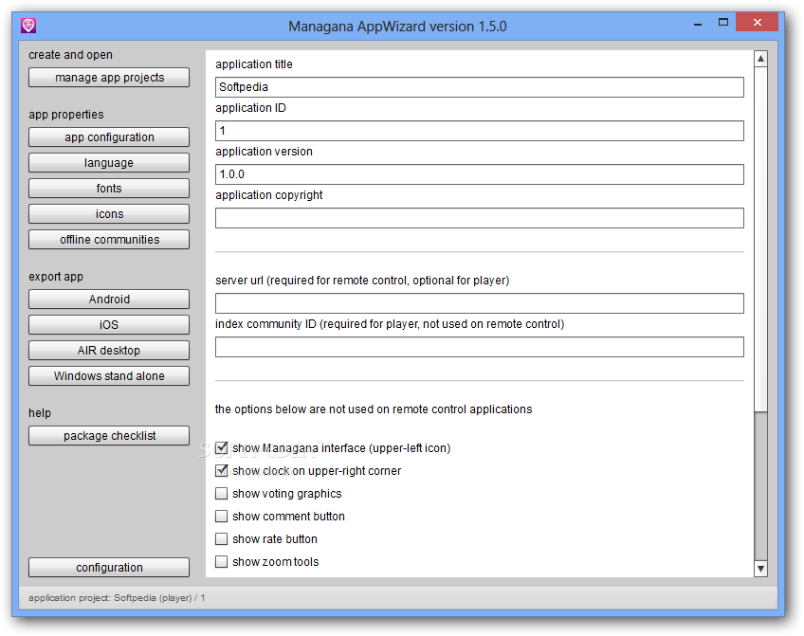Viewport: 804px width, 636px height.
Task: Click the Managana app icon in title bar
Action: coord(28,25)
